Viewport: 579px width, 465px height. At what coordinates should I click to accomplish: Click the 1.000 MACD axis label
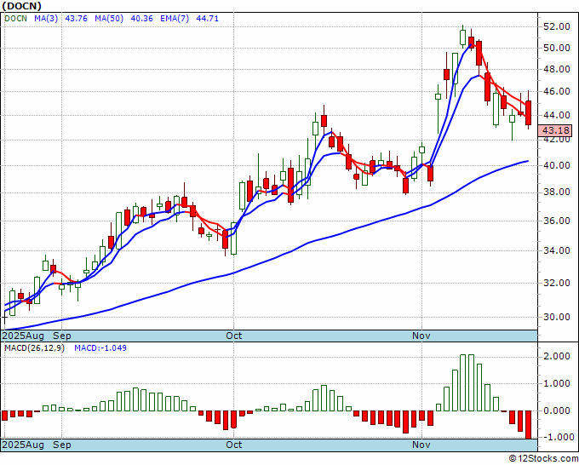pos(557,384)
